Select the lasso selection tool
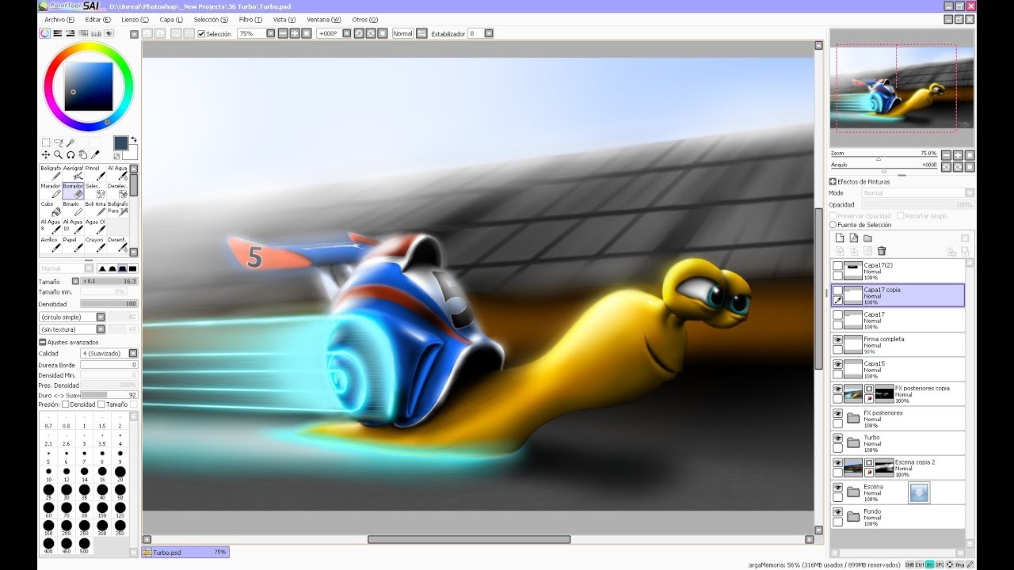 [x=58, y=142]
